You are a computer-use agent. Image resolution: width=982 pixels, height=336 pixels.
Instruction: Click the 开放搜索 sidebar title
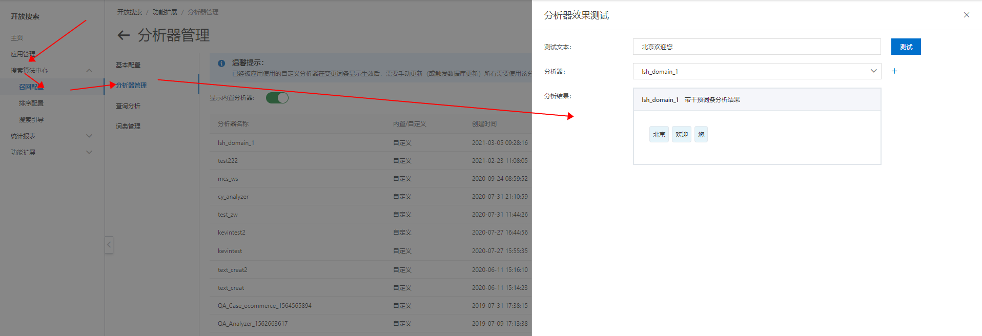(25, 16)
